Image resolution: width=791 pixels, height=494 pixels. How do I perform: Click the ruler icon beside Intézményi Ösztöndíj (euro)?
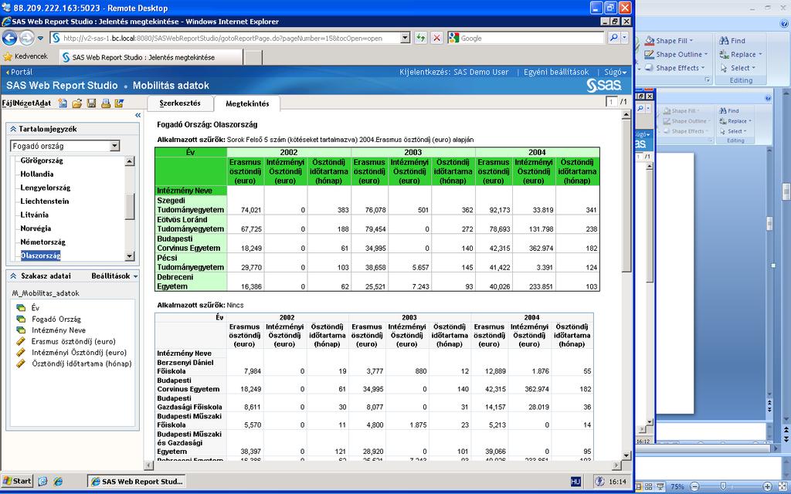(21, 352)
